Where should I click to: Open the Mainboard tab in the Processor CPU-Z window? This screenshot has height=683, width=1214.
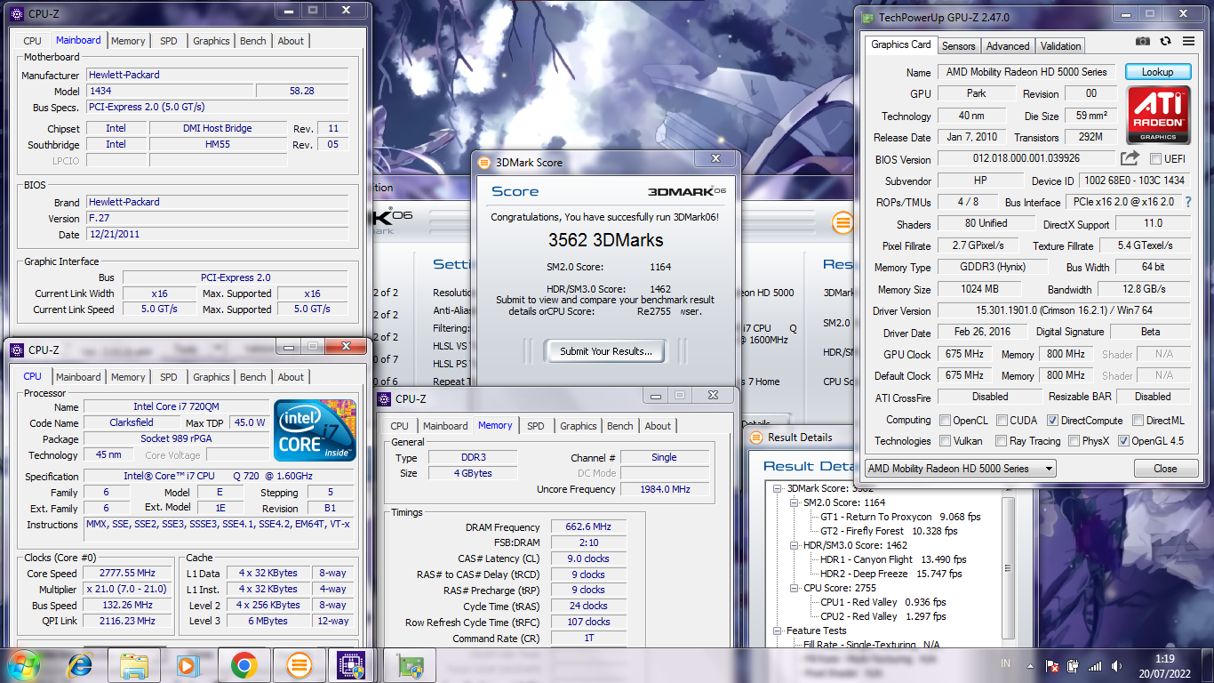pyautogui.click(x=78, y=377)
